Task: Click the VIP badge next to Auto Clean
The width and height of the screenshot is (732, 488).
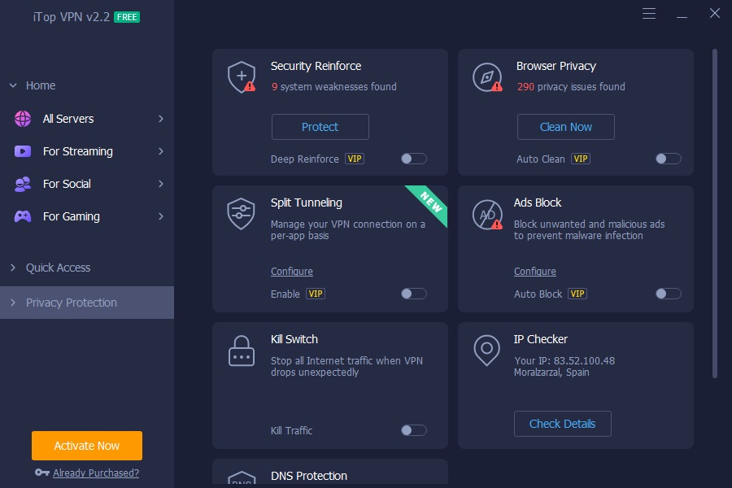Action: (580, 159)
